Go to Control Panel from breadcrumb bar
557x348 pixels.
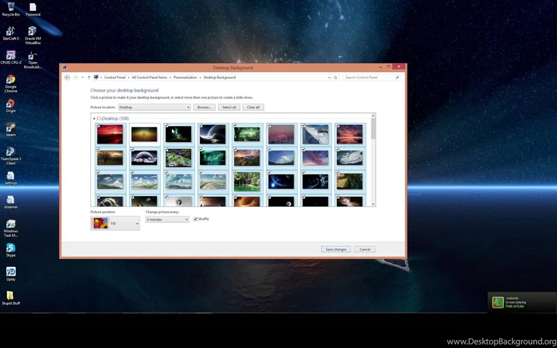click(115, 77)
